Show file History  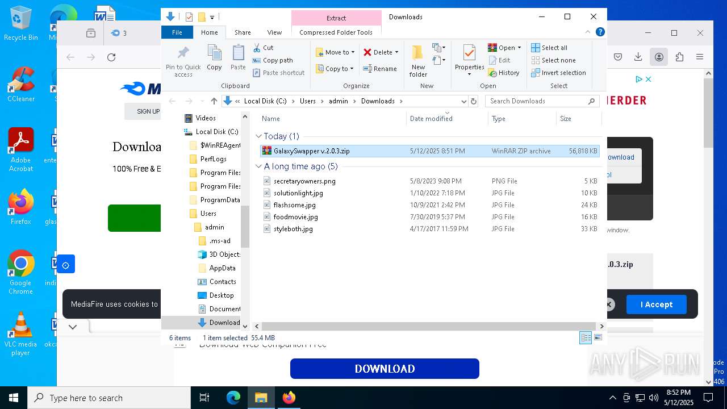tap(504, 73)
